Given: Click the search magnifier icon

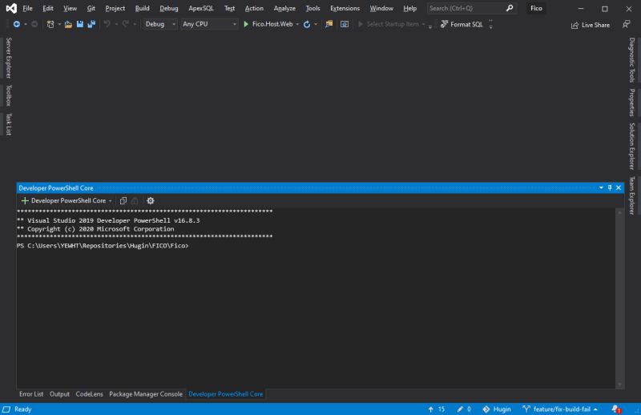Looking at the screenshot, I should point(510,8).
